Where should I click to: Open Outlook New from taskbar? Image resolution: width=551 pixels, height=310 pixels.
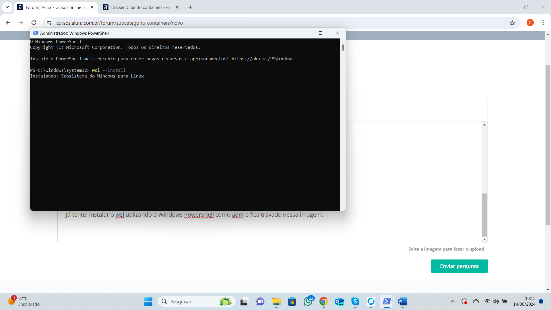click(x=339, y=301)
